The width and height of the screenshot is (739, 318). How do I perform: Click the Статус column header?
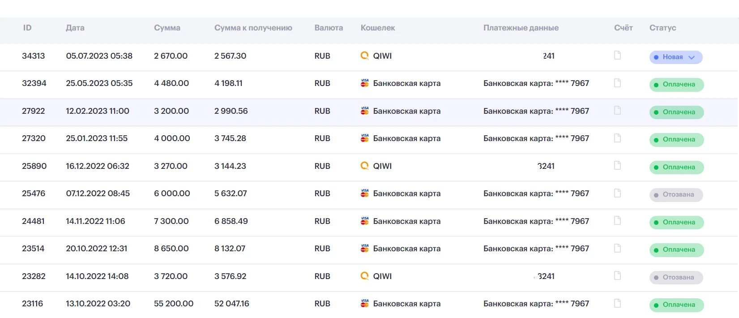663,28
